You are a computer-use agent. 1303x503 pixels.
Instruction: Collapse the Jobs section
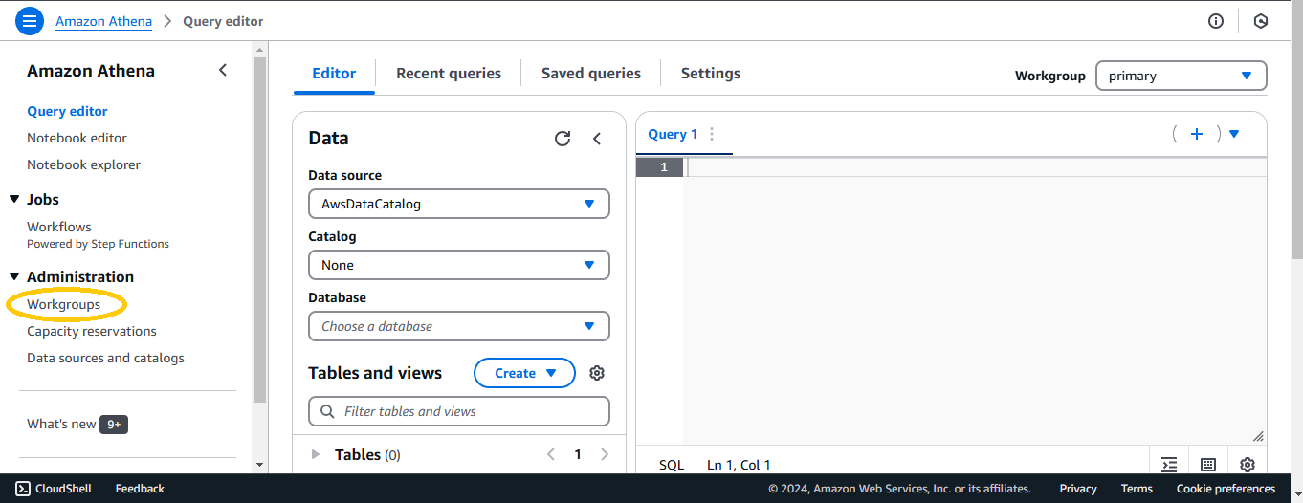14,199
